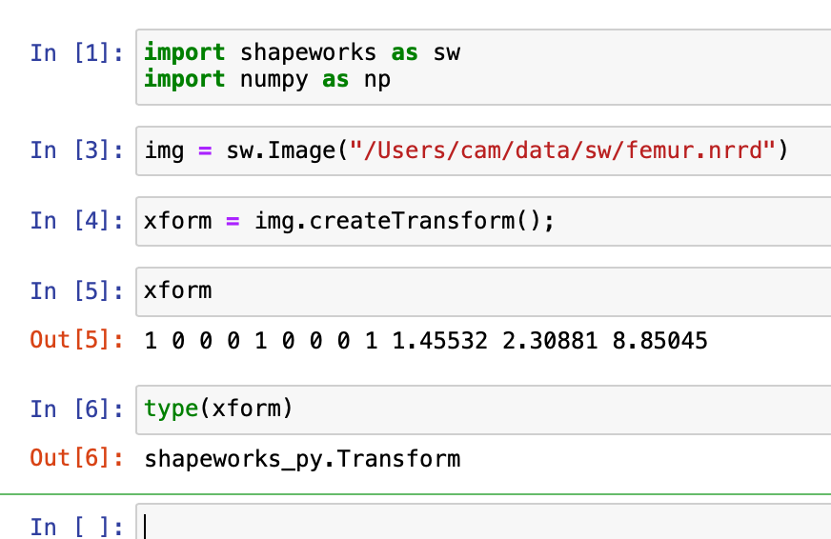Screen dimensions: 831x539
Task: Click the output value 2.30881
Action: (x=550, y=341)
